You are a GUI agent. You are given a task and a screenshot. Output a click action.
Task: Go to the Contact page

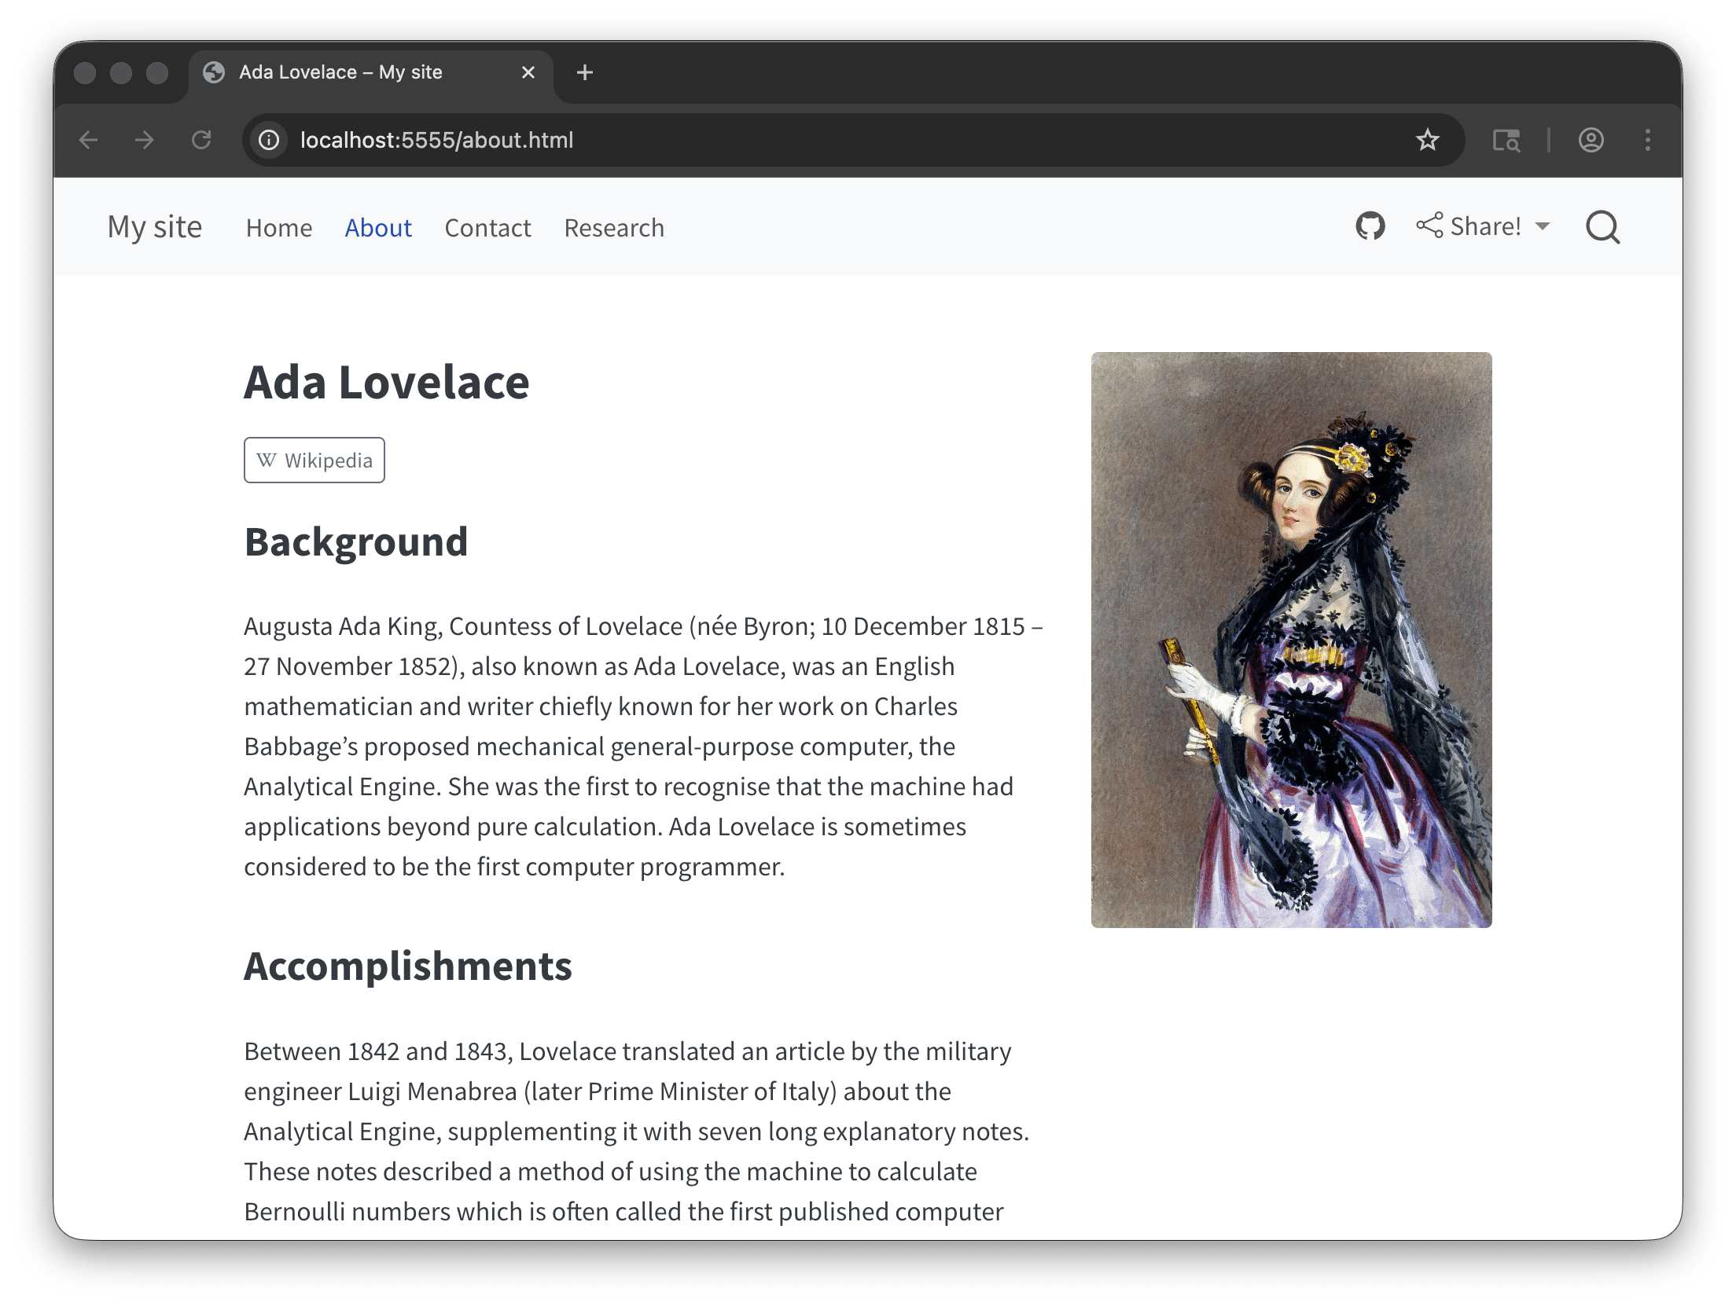click(x=487, y=228)
